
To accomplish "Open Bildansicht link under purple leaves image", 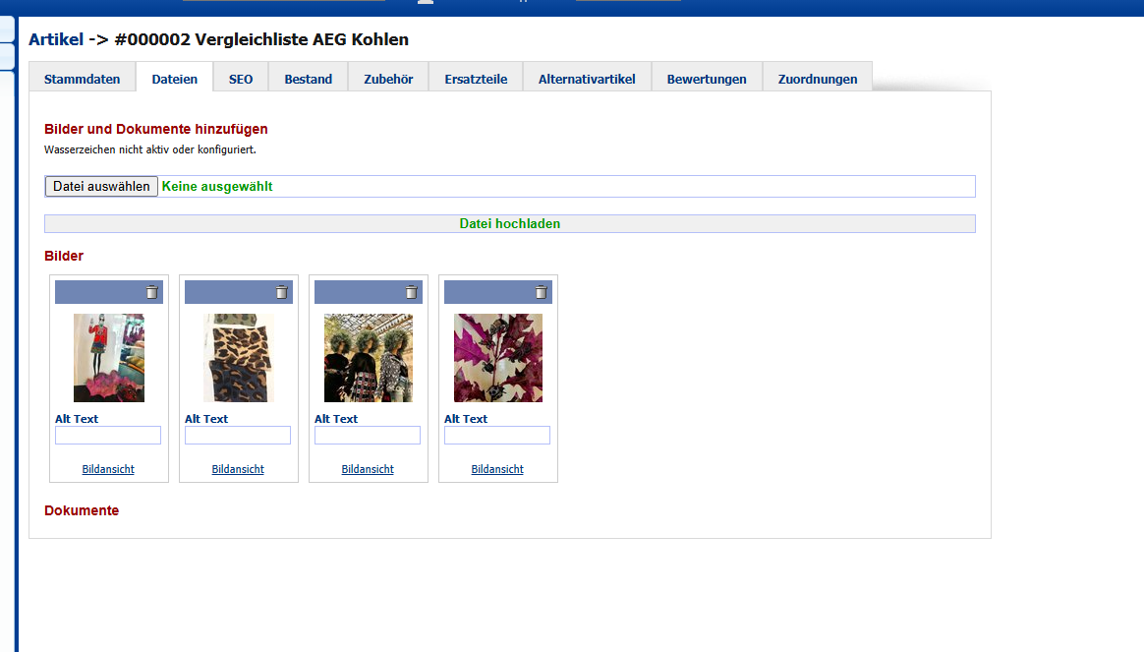I will coord(497,469).
